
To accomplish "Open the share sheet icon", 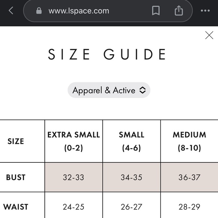I will click(x=179, y=11).
